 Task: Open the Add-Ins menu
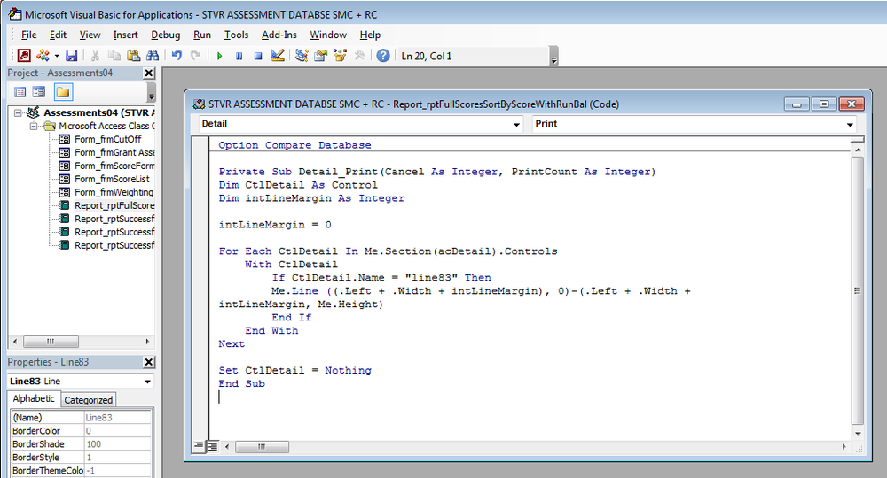tap(279, 35)
